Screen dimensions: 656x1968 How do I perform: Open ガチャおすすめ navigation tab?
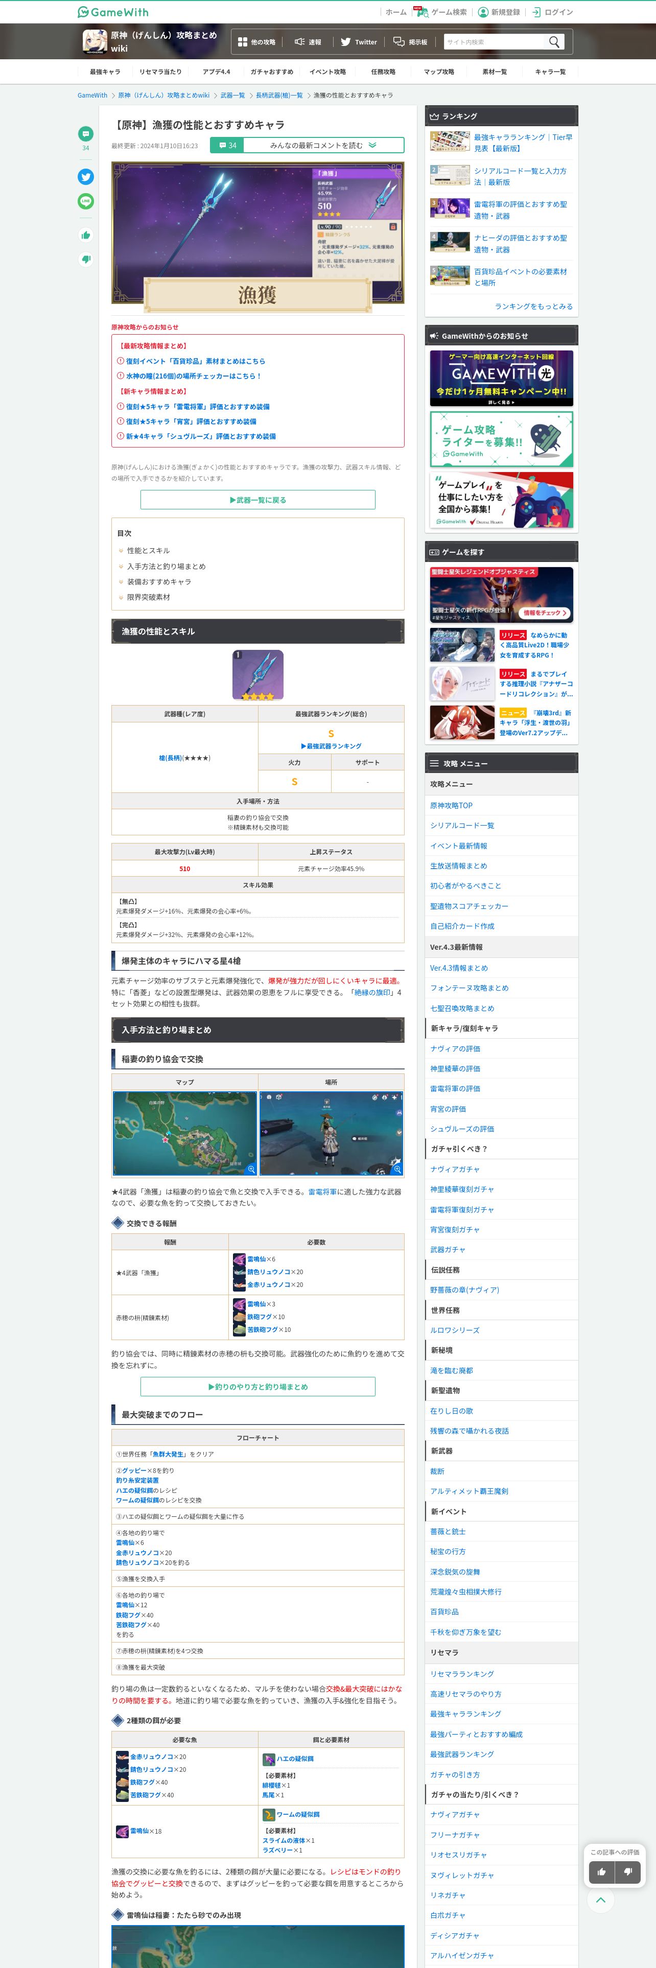pos(272,72)
